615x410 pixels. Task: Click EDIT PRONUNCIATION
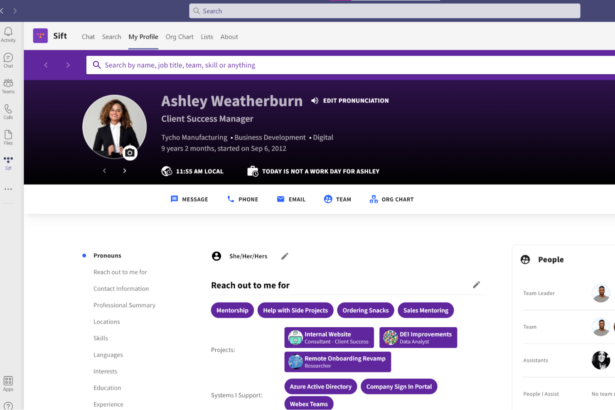point(356,101)
